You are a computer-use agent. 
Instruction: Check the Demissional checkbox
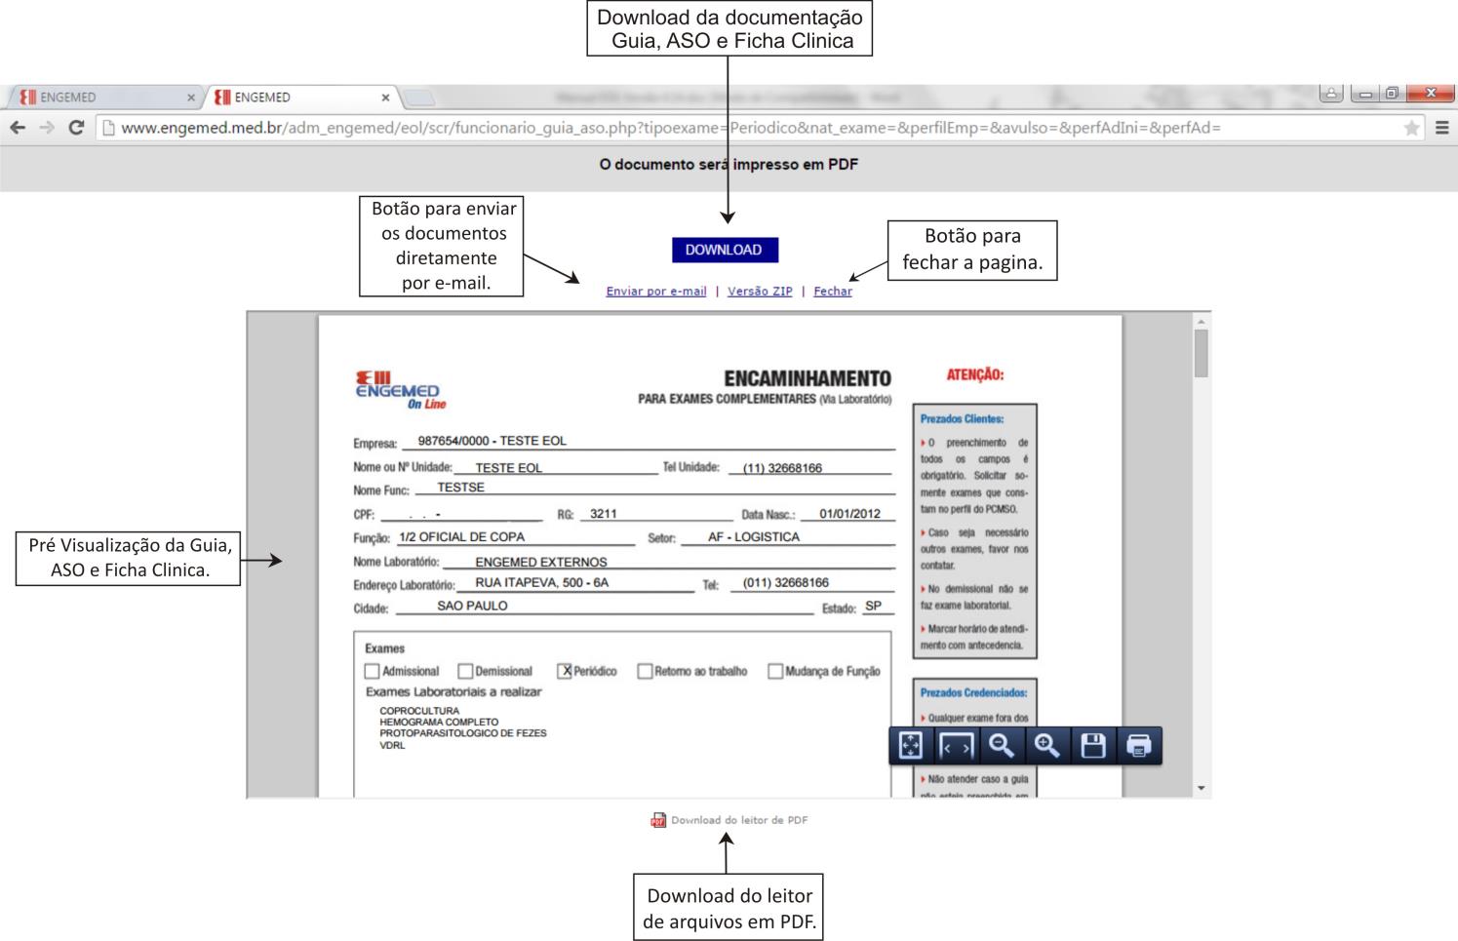[x=465, y=671]
